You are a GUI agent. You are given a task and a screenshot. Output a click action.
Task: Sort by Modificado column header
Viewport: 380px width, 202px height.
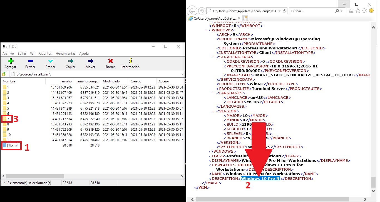115,81
